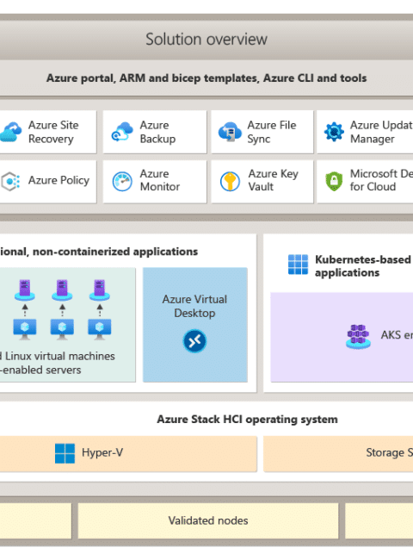
Task: Click the Azure Monitor label
Action: (x=160, y=180)
